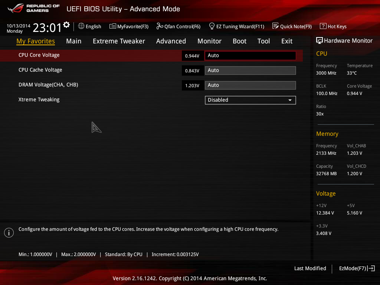Click the Standard: By CPU text
380x285 pixels.
[x=124, y=254]
